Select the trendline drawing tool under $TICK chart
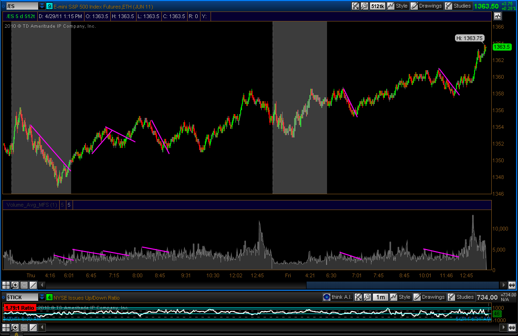 (33, 327)
